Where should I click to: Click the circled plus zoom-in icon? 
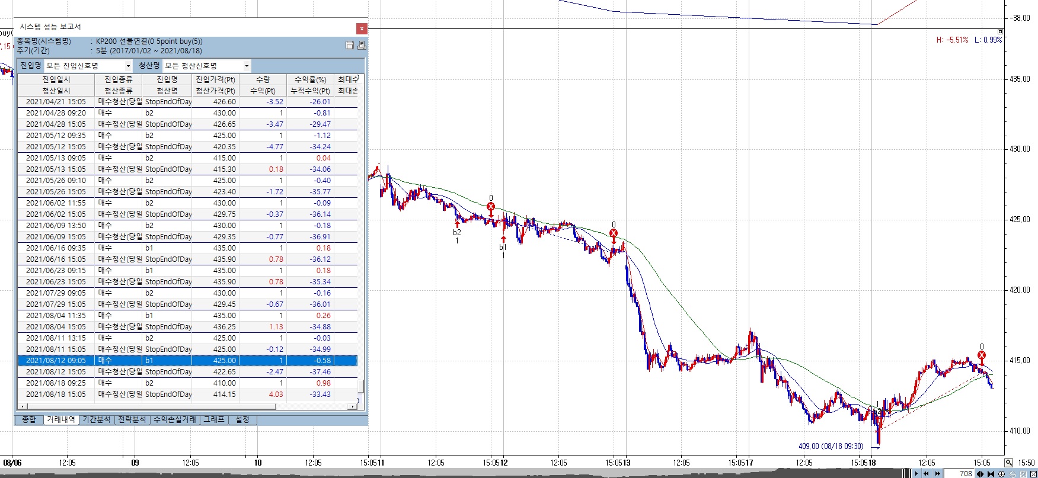1002,474
